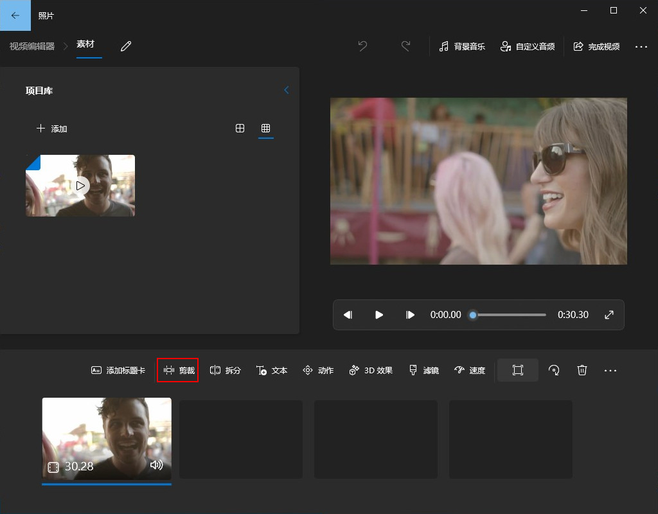Image resolution: width=658 pixels, height=514 pixels.
Task: Open the 视频编辑器 breadcrumb
Action: pos(32,46)
